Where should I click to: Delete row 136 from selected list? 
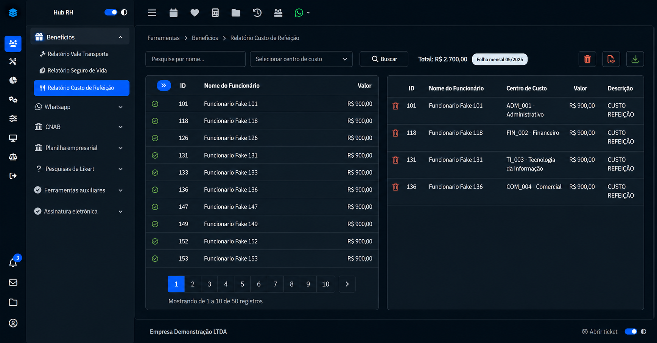(x=395, y=187)
